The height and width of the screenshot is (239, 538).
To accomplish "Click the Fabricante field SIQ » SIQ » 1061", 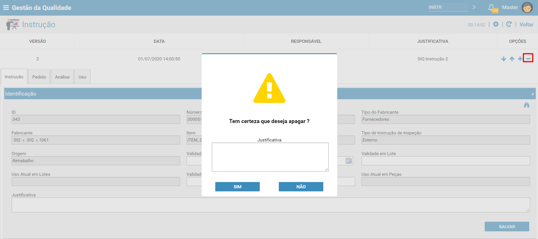I will 96,140.
